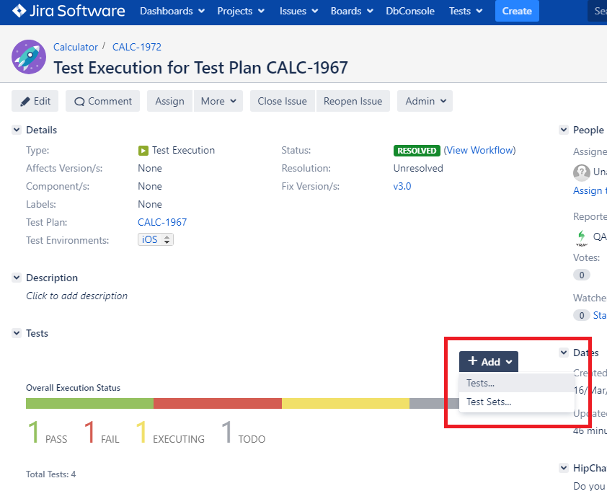Open the Issues menu
Screen dimensions: 607x491
(298, 11)
